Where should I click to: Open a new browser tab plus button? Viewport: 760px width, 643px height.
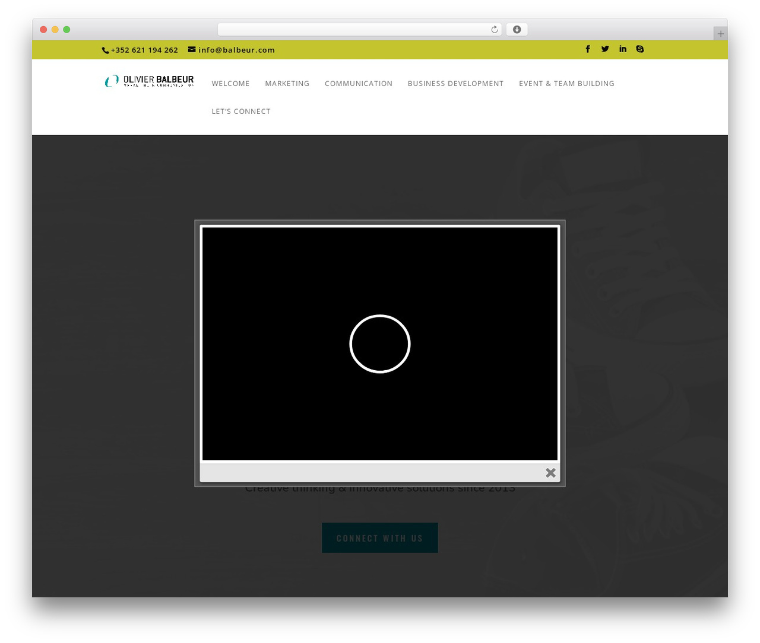coord(721,34)
